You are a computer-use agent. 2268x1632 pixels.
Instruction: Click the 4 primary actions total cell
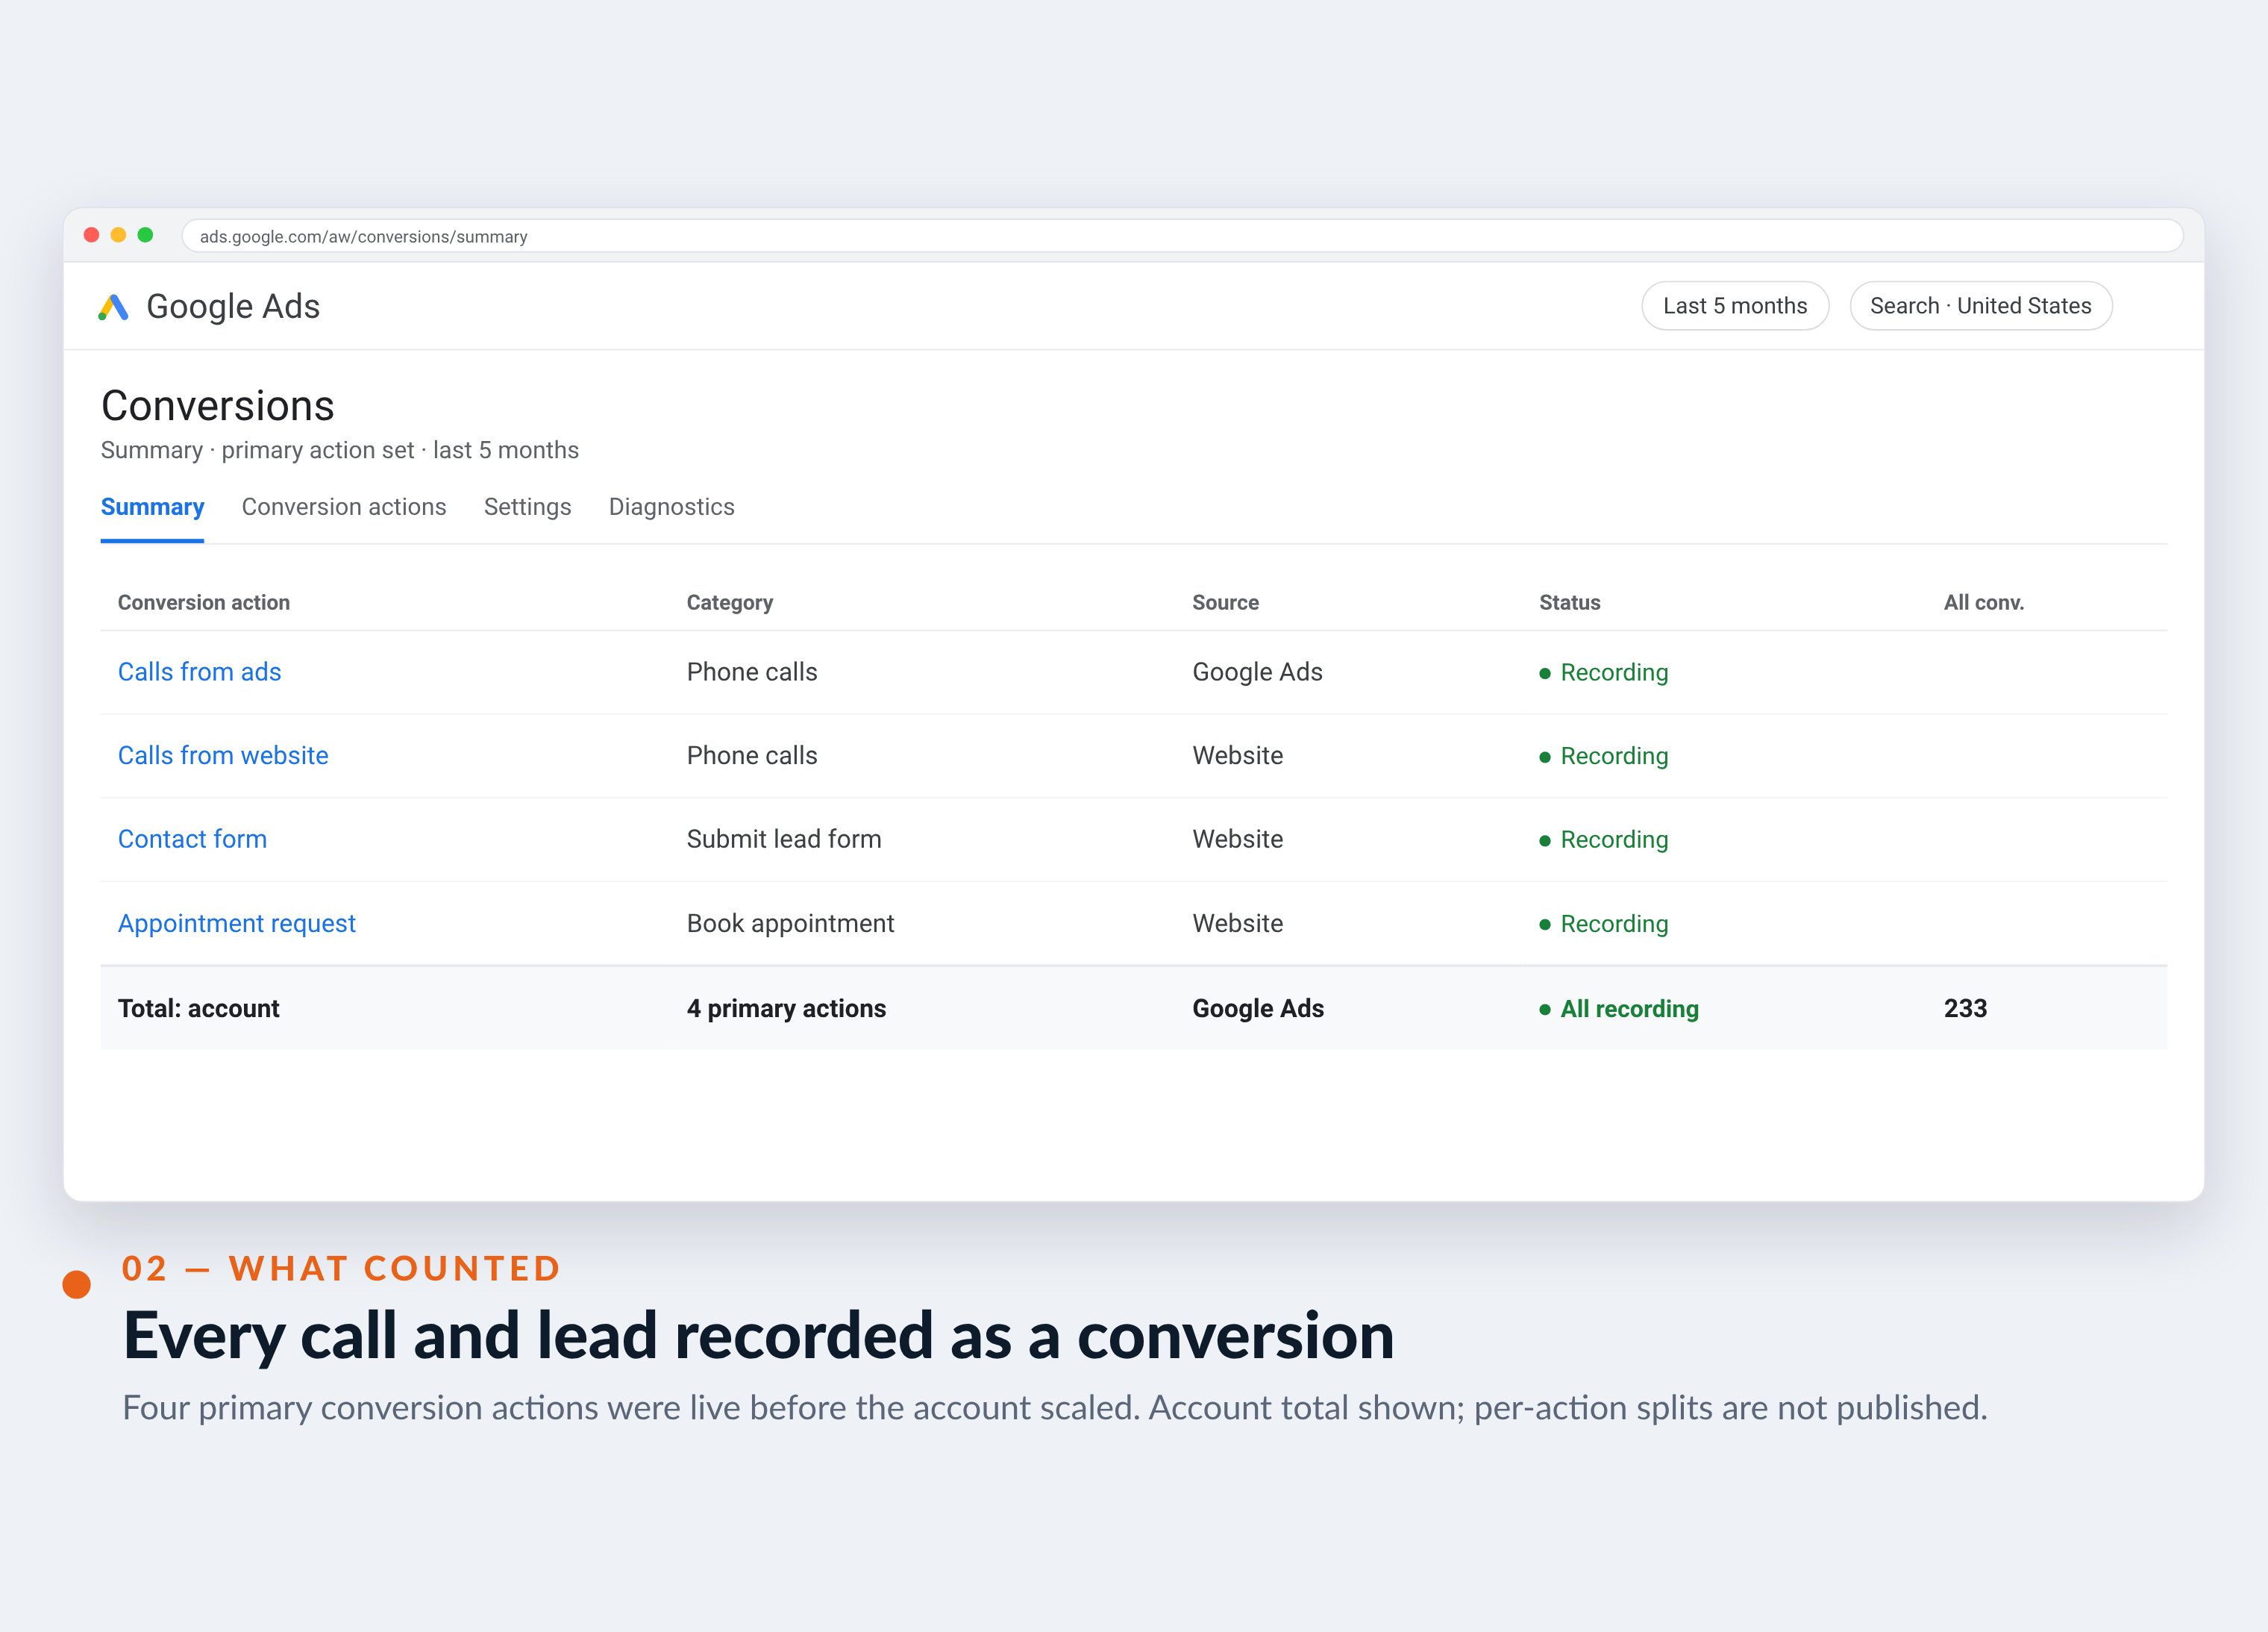click(786, 1008)
